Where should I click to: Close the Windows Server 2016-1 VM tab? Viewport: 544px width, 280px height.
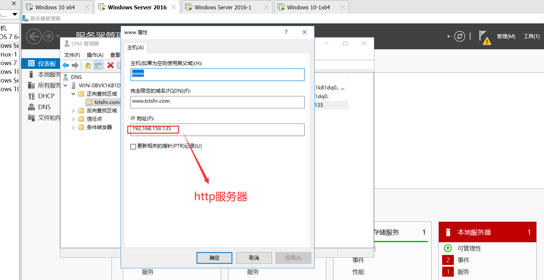[266, 7]
